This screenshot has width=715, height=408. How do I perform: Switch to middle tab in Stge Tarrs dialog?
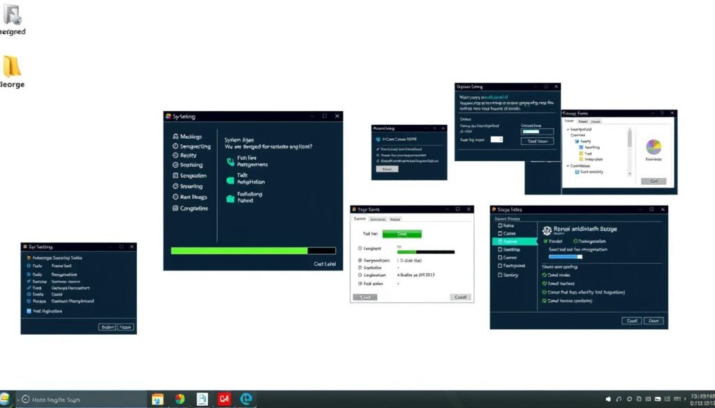(x=378, y=220)
